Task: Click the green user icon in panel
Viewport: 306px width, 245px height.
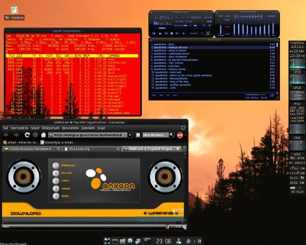Action: click(x=178, y=241)
